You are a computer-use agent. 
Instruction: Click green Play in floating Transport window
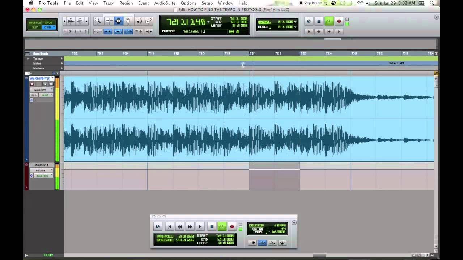(x=222, y=226)
